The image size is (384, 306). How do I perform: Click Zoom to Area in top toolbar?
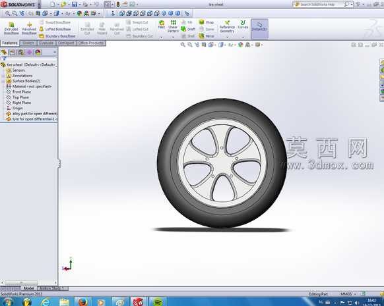[x=15, y=13]
